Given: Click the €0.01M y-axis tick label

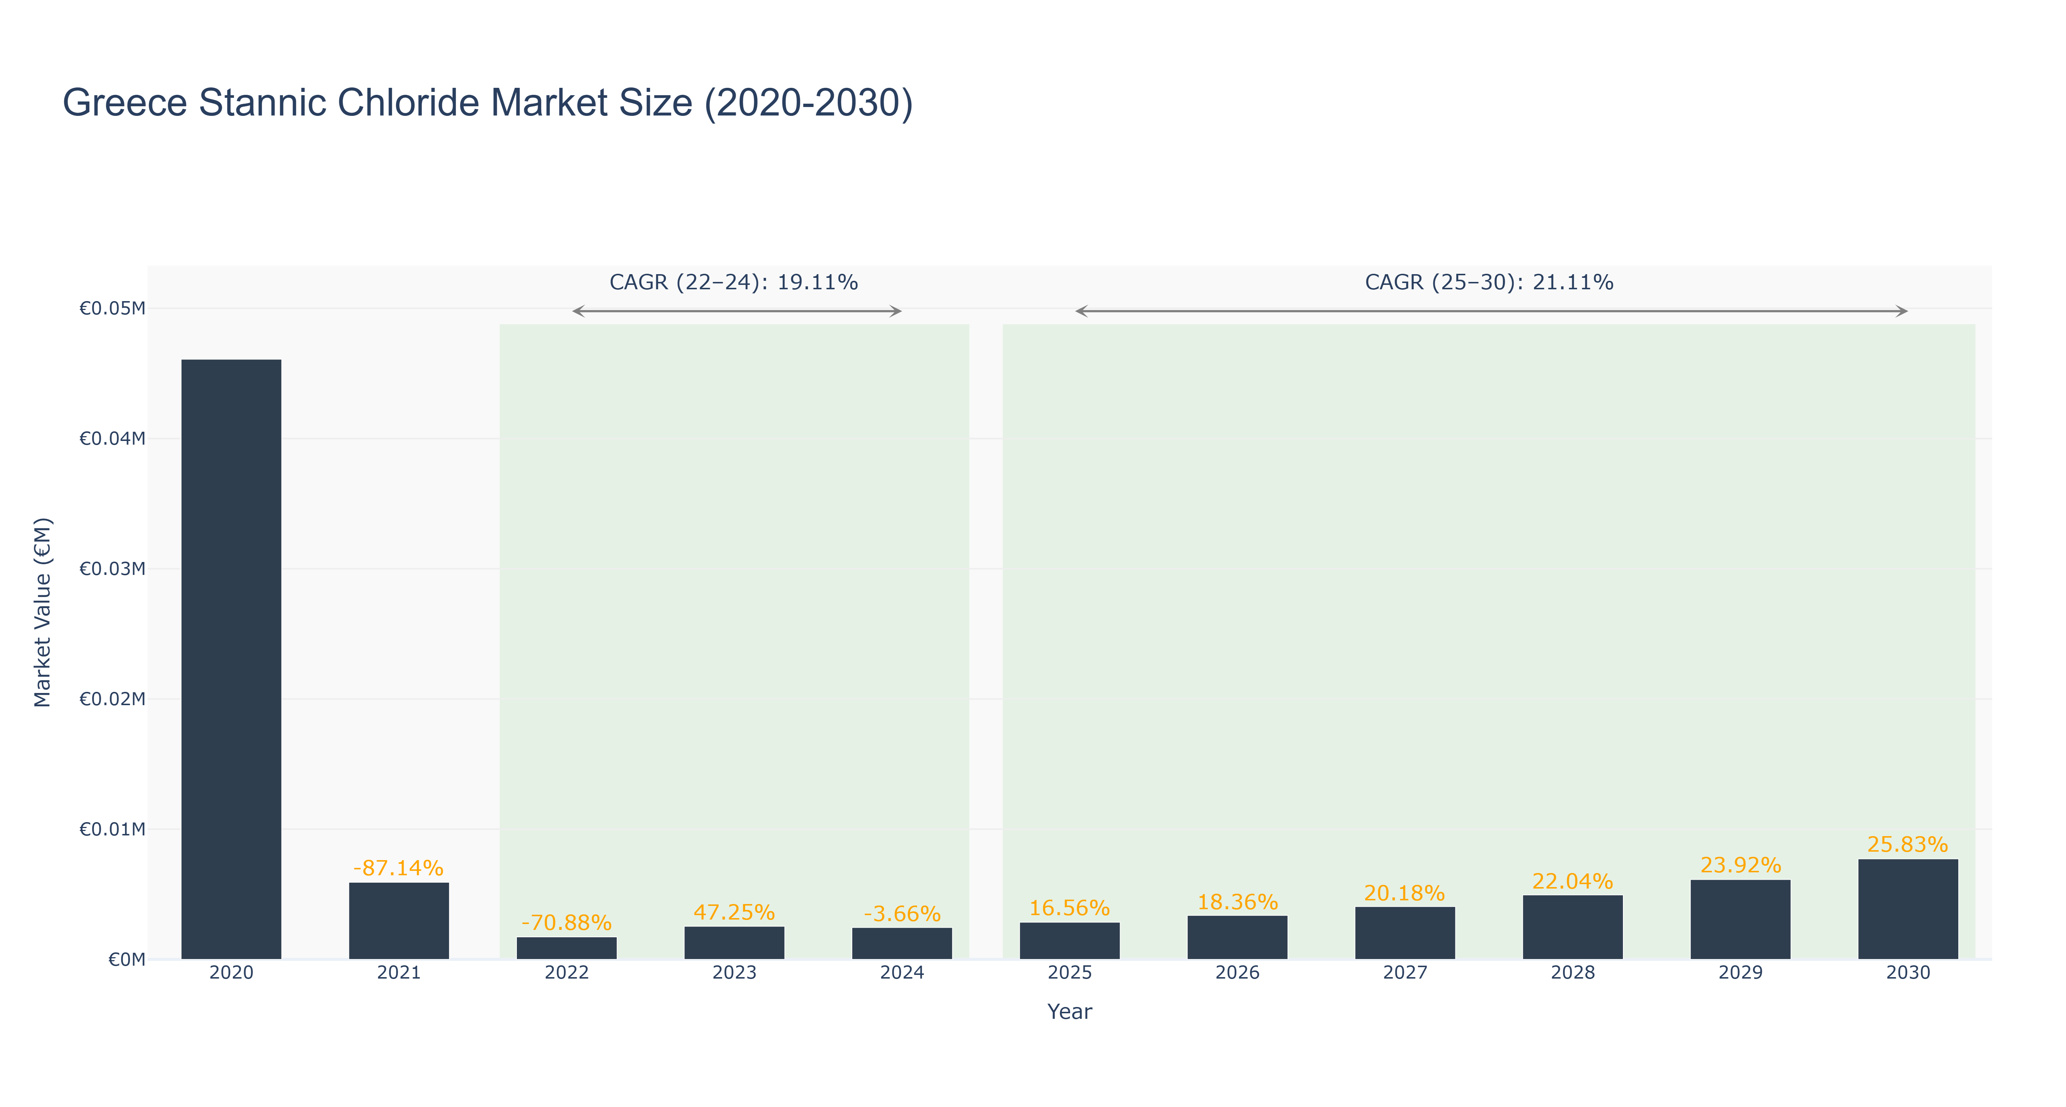Looking at the screenshot, I should click(112, 830).
